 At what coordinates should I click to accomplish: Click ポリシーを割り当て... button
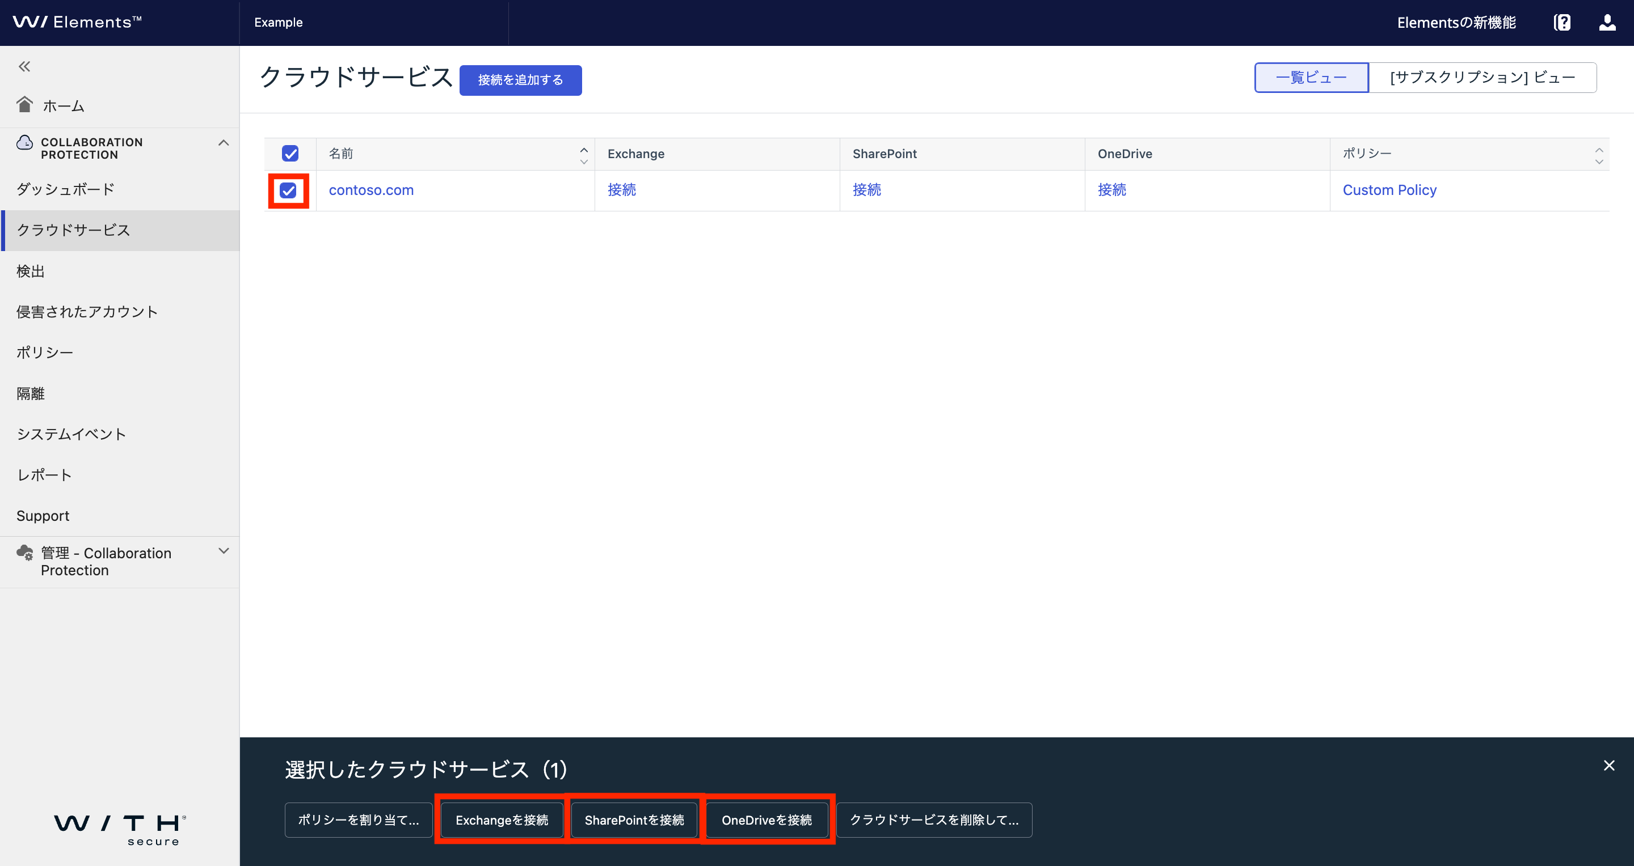(x=359, y=820)
